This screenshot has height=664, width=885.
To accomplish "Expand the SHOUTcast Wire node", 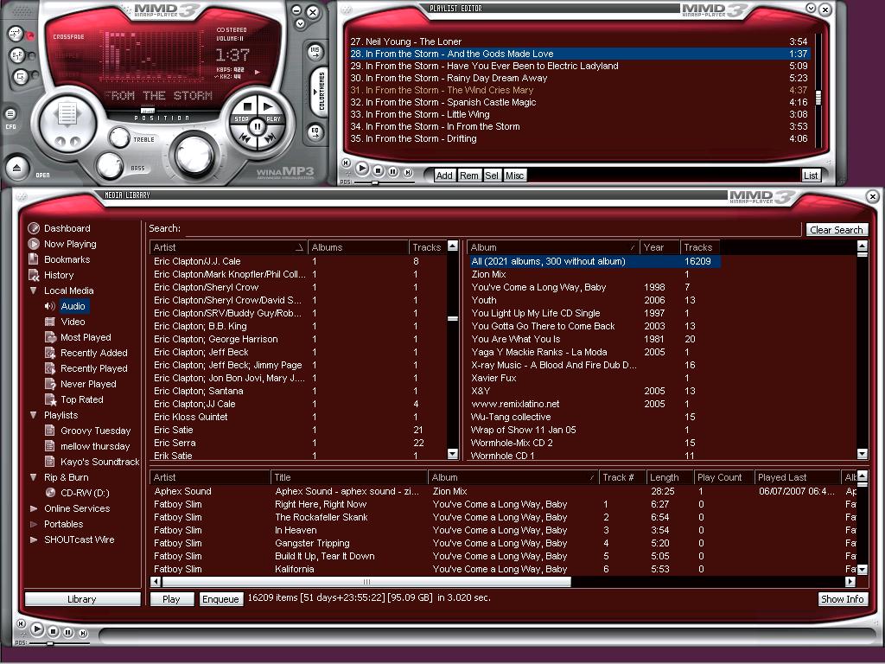I will coord(34,539).
